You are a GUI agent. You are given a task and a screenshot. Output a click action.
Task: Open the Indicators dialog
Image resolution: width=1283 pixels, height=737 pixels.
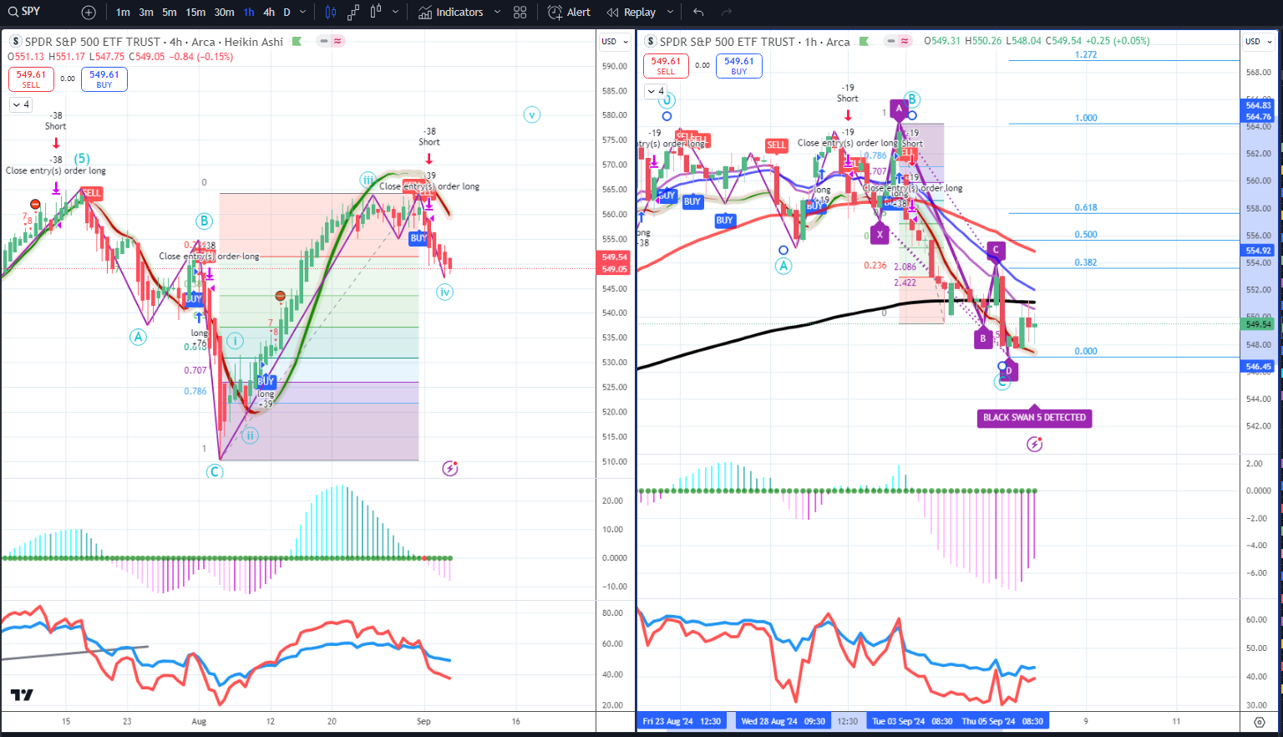[x=451, y=13]
